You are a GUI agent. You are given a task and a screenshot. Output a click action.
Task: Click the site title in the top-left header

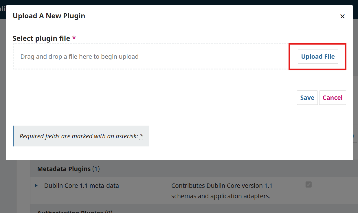tap(3, 9)
